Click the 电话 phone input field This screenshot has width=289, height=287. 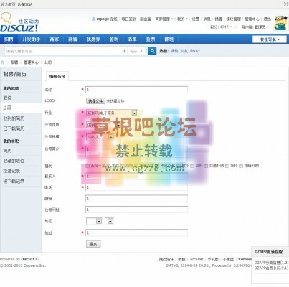click(136, 187)
